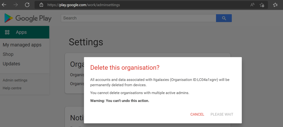Click the browser forward arrow
Viewport: 283px width, 127px height.
tap(16, 5)
